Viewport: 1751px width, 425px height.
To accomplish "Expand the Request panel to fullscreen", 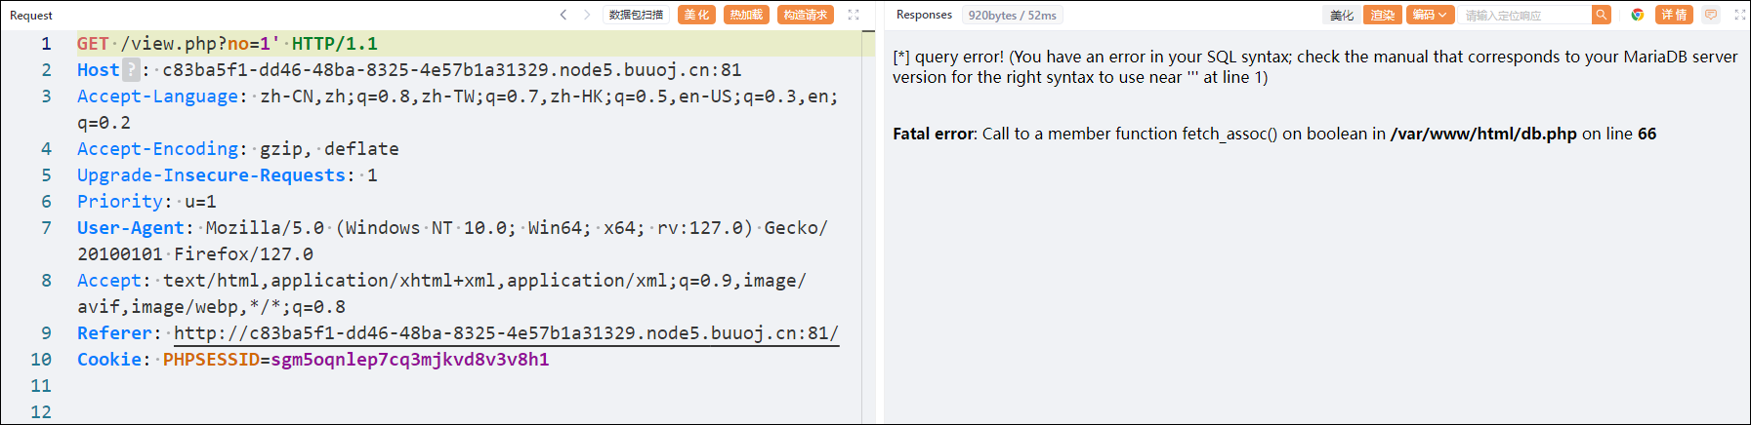I will (x=854, y=15).
